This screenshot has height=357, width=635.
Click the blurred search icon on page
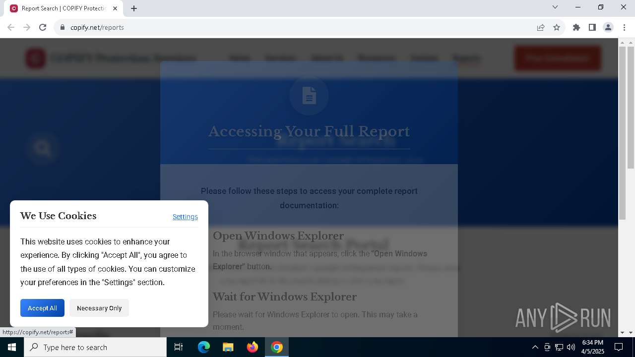tap(43, 148)
